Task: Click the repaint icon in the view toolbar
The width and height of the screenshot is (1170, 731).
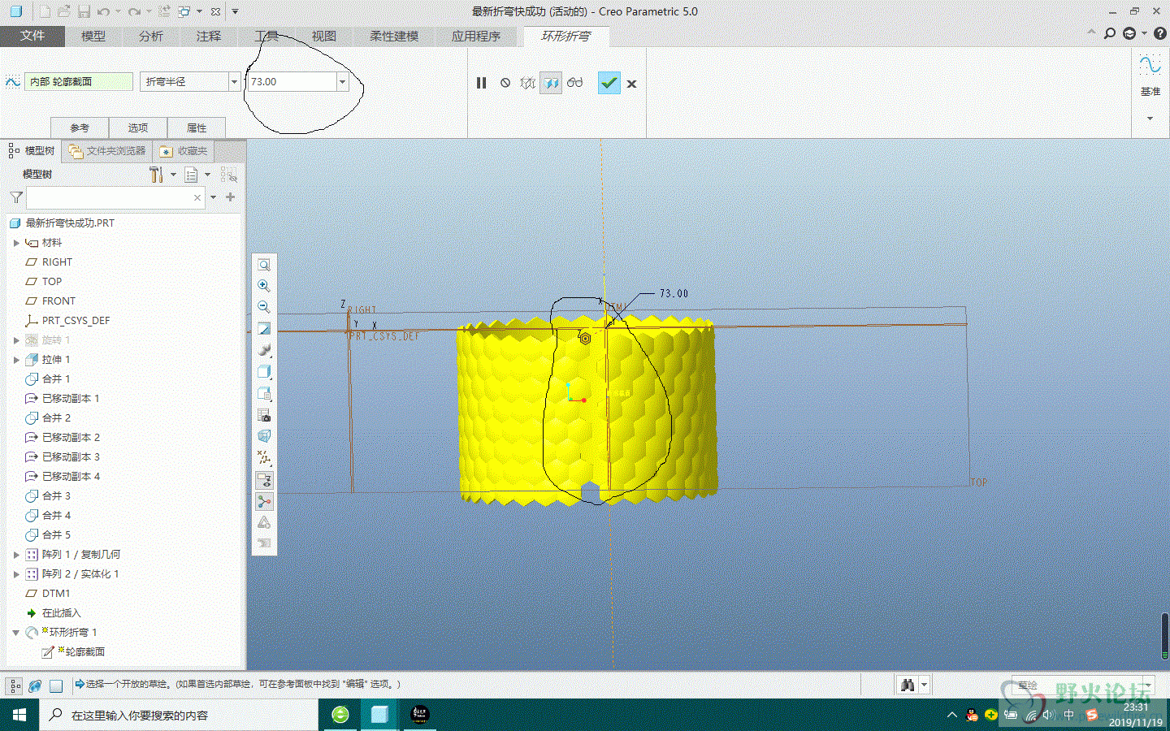Action: coord(264,329)
